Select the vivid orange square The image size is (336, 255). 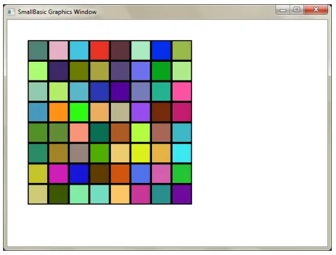(59, 112)
